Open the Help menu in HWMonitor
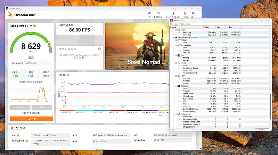The height and width of the screenshot is (155, 278). 188,24
